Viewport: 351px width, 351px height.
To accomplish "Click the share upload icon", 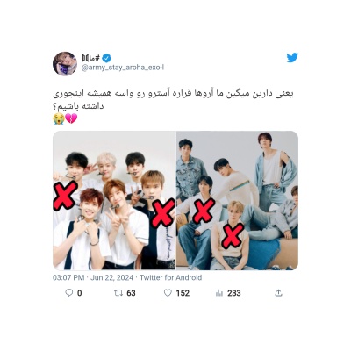I will pyautogui.click(x=279, y=293).
